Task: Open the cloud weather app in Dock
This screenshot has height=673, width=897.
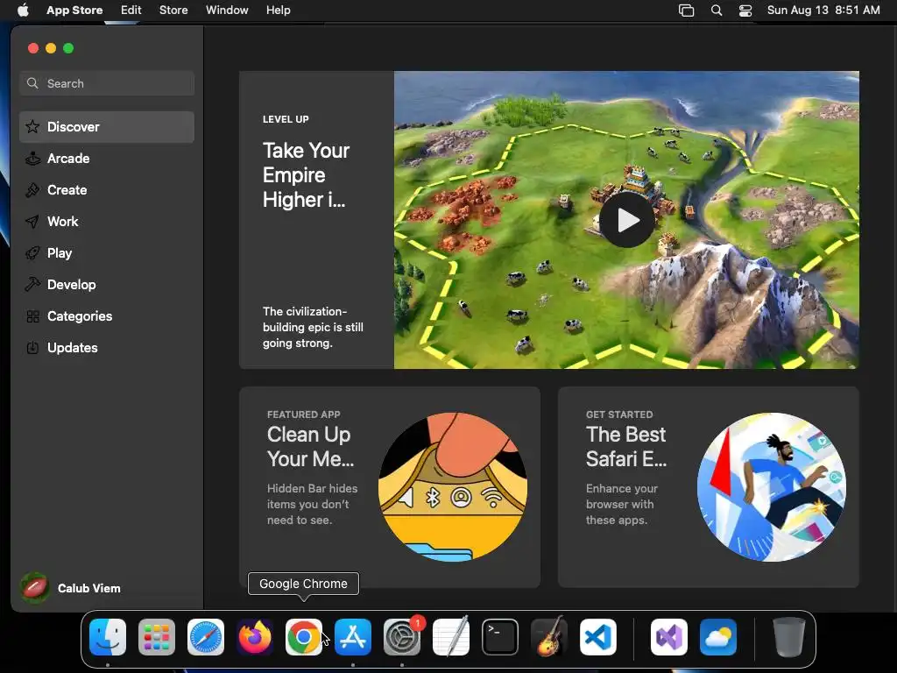Action: coord(718,637)
